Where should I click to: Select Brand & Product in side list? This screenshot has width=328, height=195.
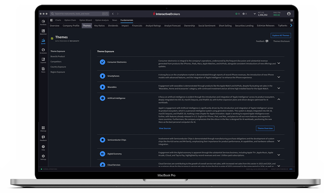pyautogui.click(x=58, y=56)
